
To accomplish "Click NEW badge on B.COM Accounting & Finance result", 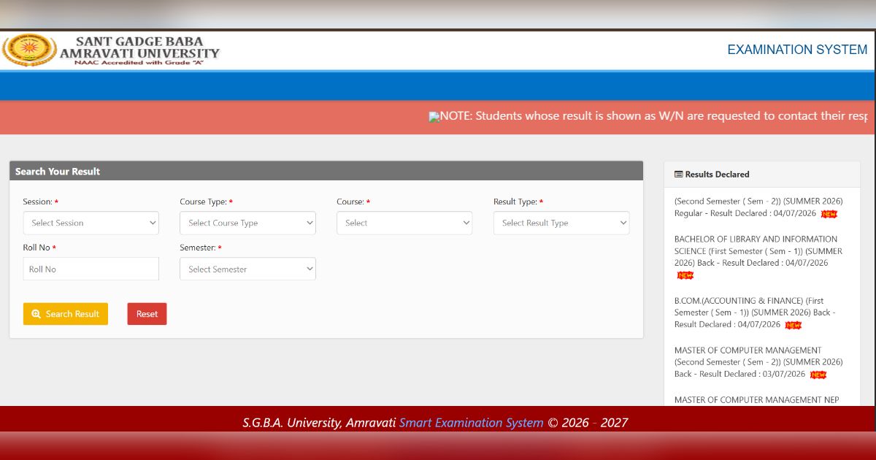I will click(793, 325).
